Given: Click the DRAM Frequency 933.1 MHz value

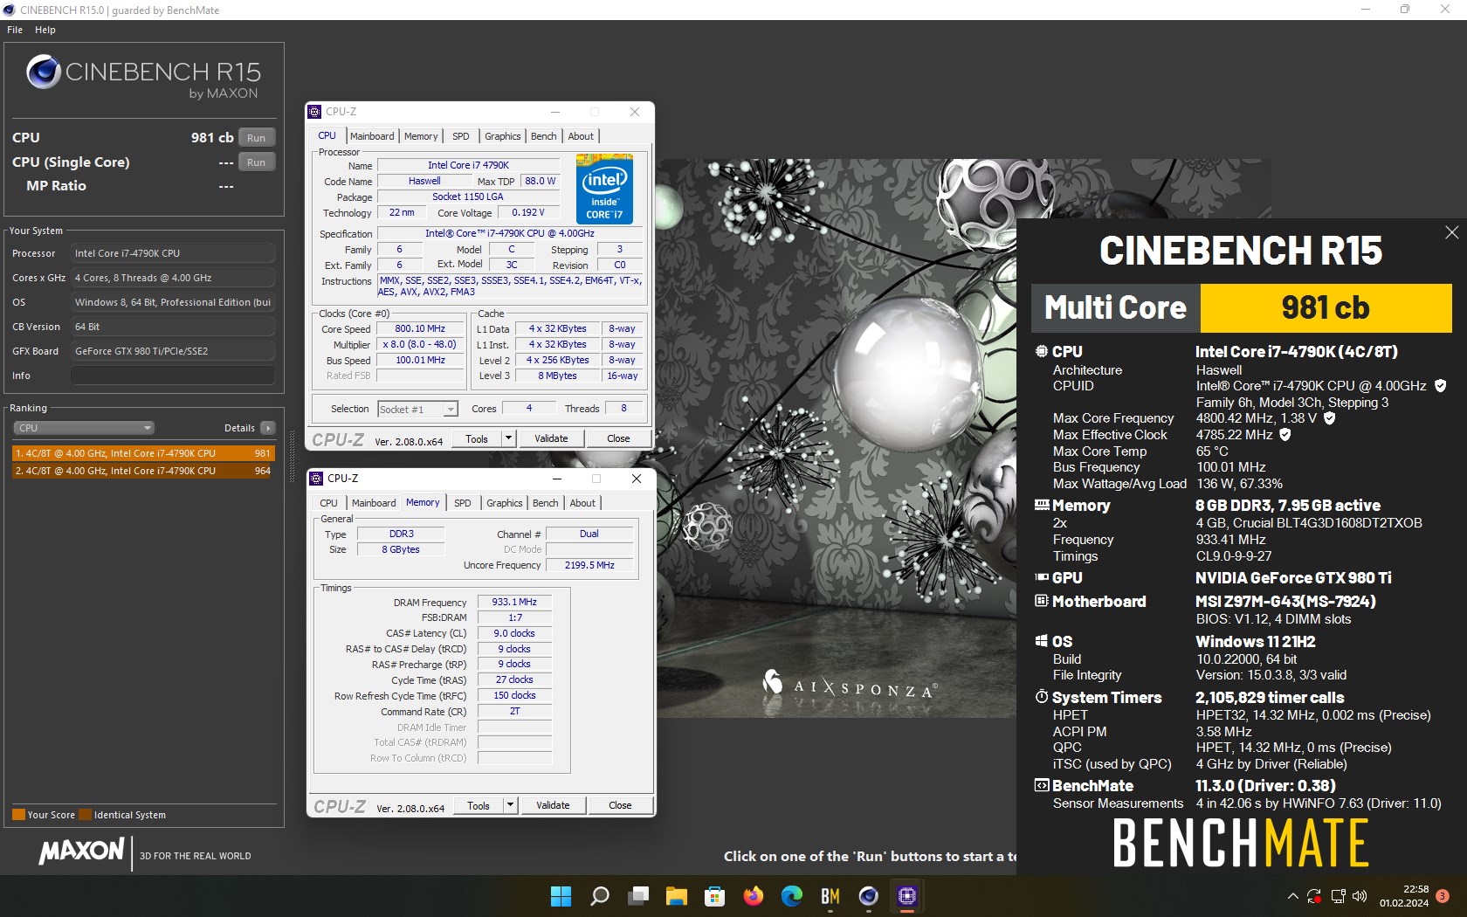Looking at the screenshot, I should (514, 602).
